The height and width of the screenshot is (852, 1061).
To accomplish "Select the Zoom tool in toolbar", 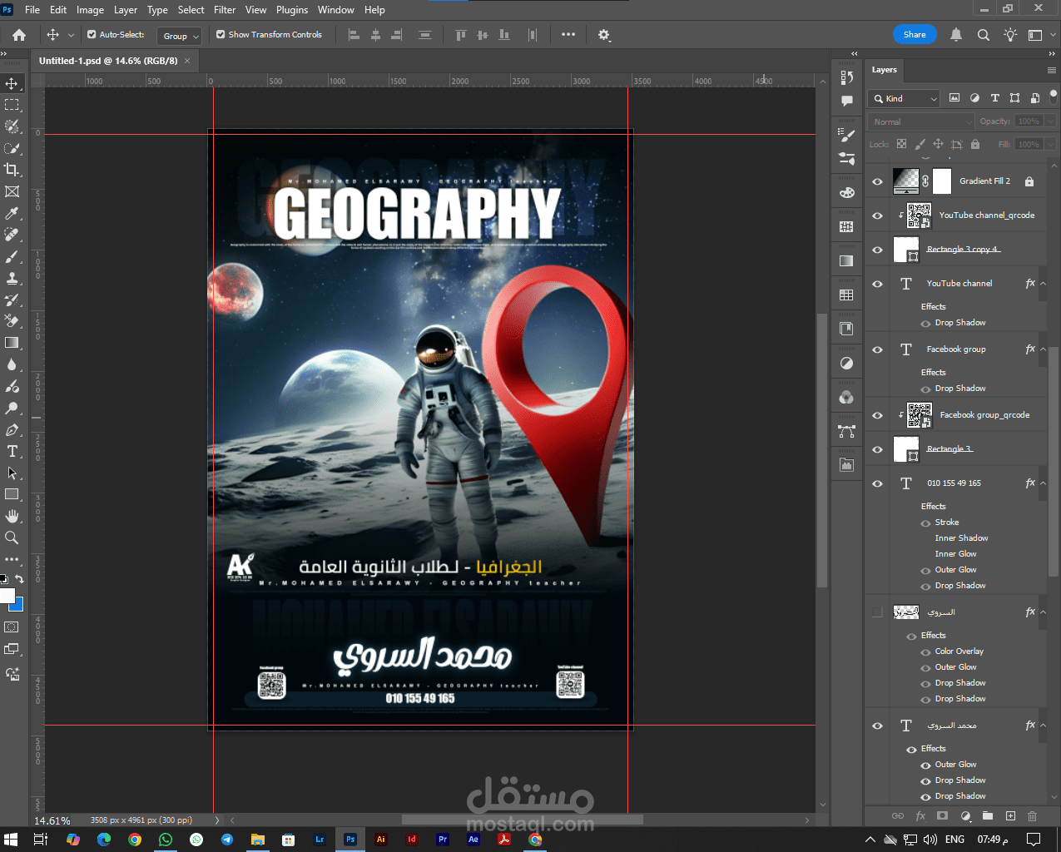I will point(12,537).
